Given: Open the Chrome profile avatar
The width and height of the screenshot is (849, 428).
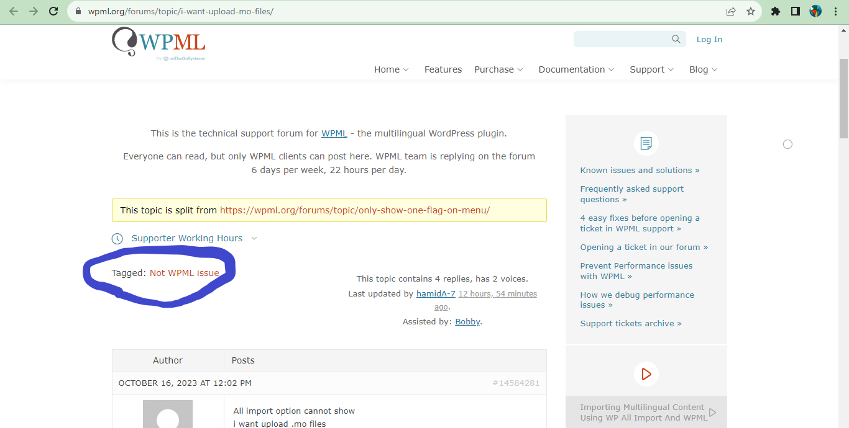Looking at the screenshot, I should tap(815, 11).
